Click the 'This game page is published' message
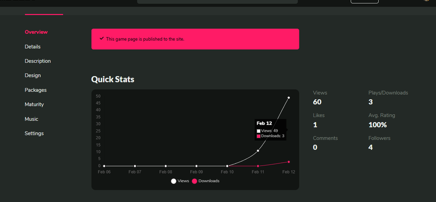The width and height of the screenshot is (436, 202). [x=145, y=39]
